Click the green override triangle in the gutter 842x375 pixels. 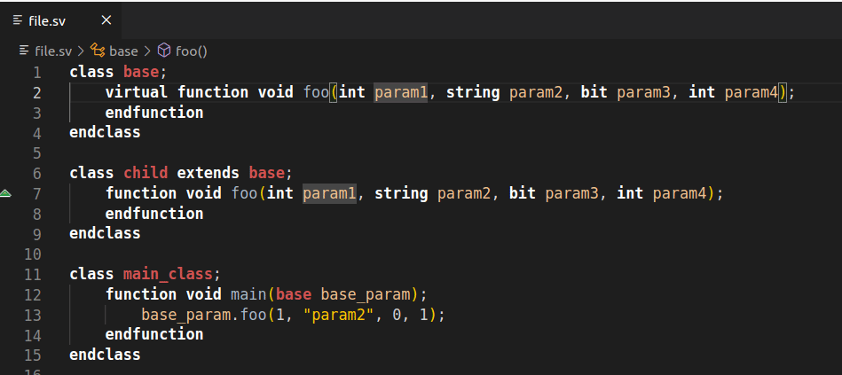tap(6, 192)
